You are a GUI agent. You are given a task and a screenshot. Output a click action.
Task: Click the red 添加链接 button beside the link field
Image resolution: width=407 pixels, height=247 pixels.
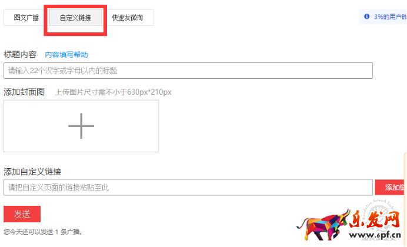pos(391,188)
